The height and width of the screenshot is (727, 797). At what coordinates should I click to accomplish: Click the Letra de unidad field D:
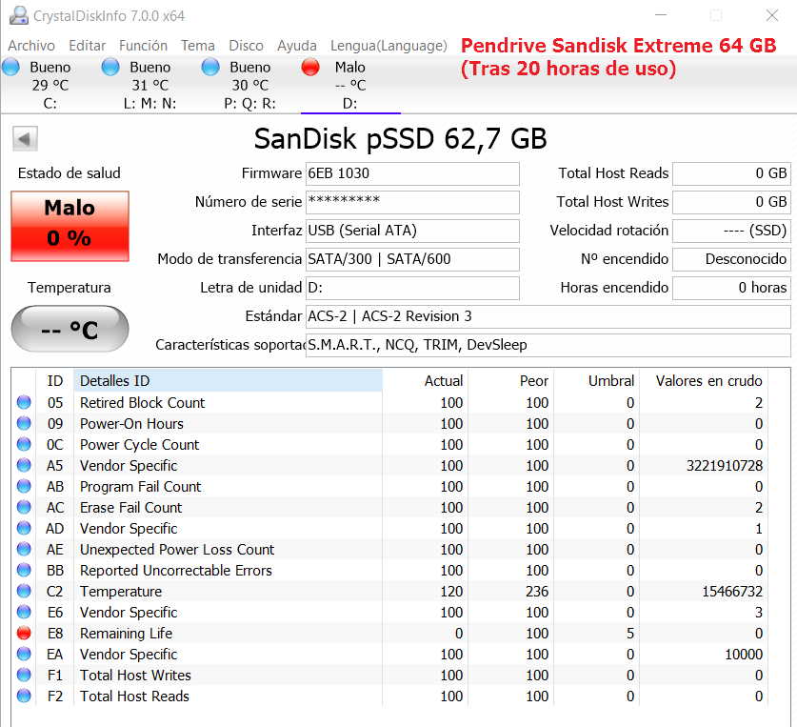click(412, 288)
